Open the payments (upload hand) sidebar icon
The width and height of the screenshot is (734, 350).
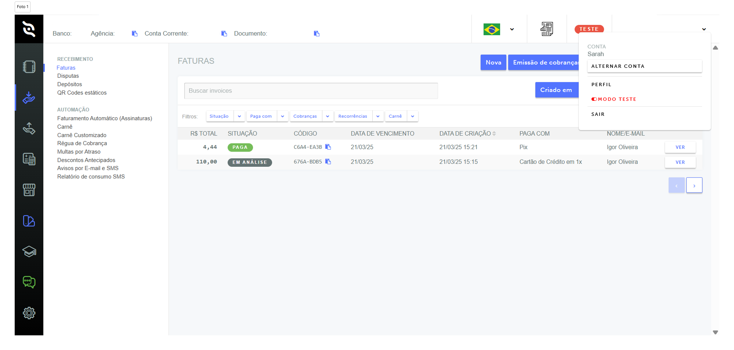point(29,128)
